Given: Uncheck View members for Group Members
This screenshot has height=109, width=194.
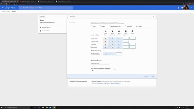Looking at the screenshot, I should click(x=119, y=41).
